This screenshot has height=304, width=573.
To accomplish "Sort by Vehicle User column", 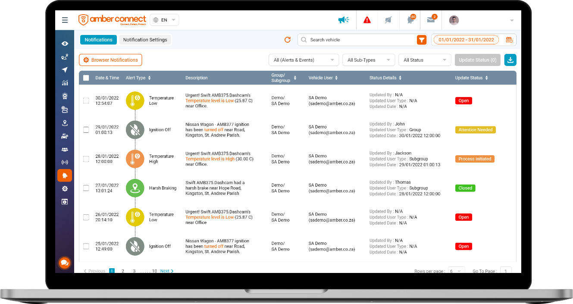I will pyautogui.click(x=336, y=78).
